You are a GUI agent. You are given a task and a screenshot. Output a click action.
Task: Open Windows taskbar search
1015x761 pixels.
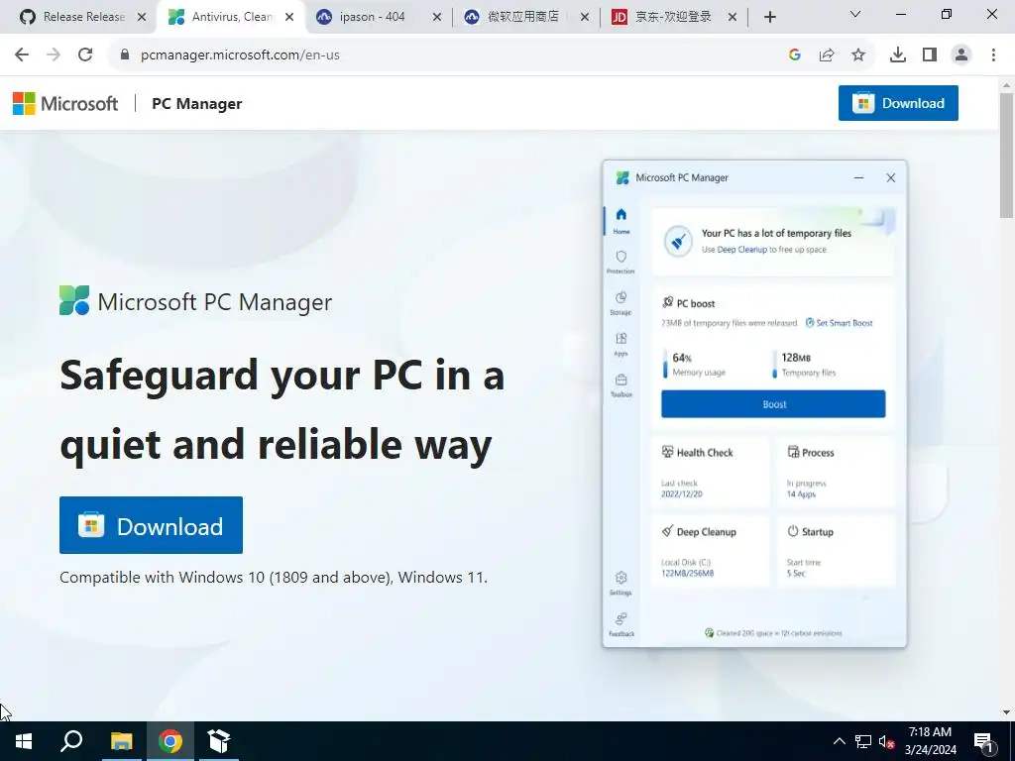point(71,741)
